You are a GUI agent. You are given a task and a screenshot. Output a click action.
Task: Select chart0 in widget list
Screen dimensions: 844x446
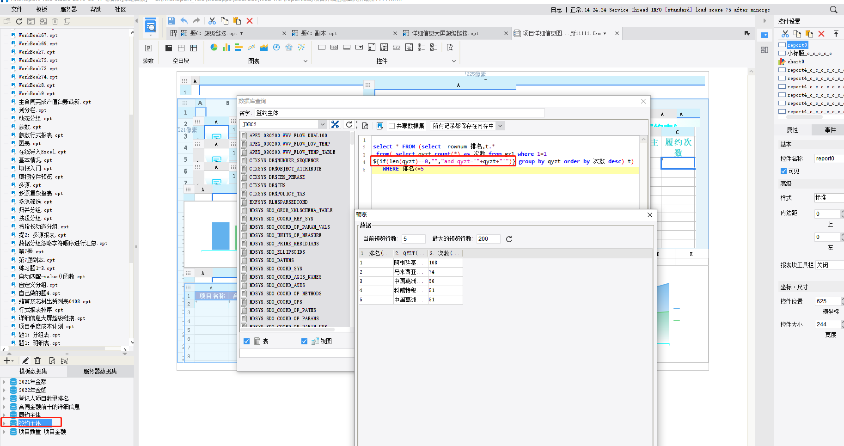coord(795,61)
